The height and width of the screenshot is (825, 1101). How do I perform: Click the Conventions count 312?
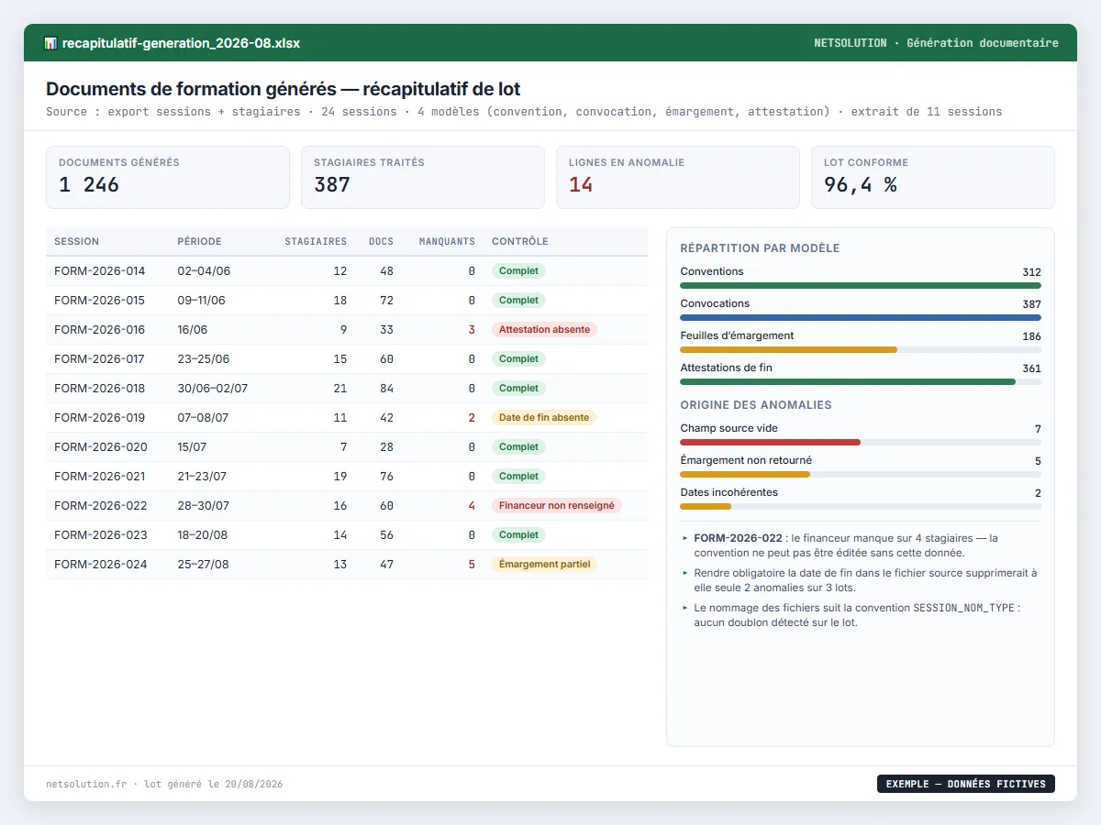coord(1031,272)
